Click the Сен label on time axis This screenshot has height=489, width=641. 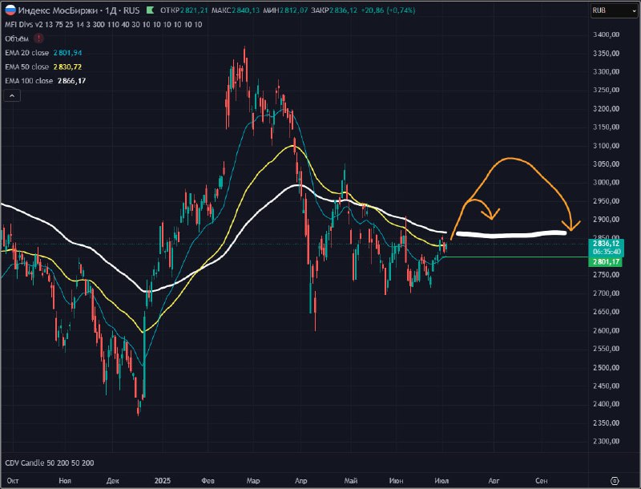[542, 481]
